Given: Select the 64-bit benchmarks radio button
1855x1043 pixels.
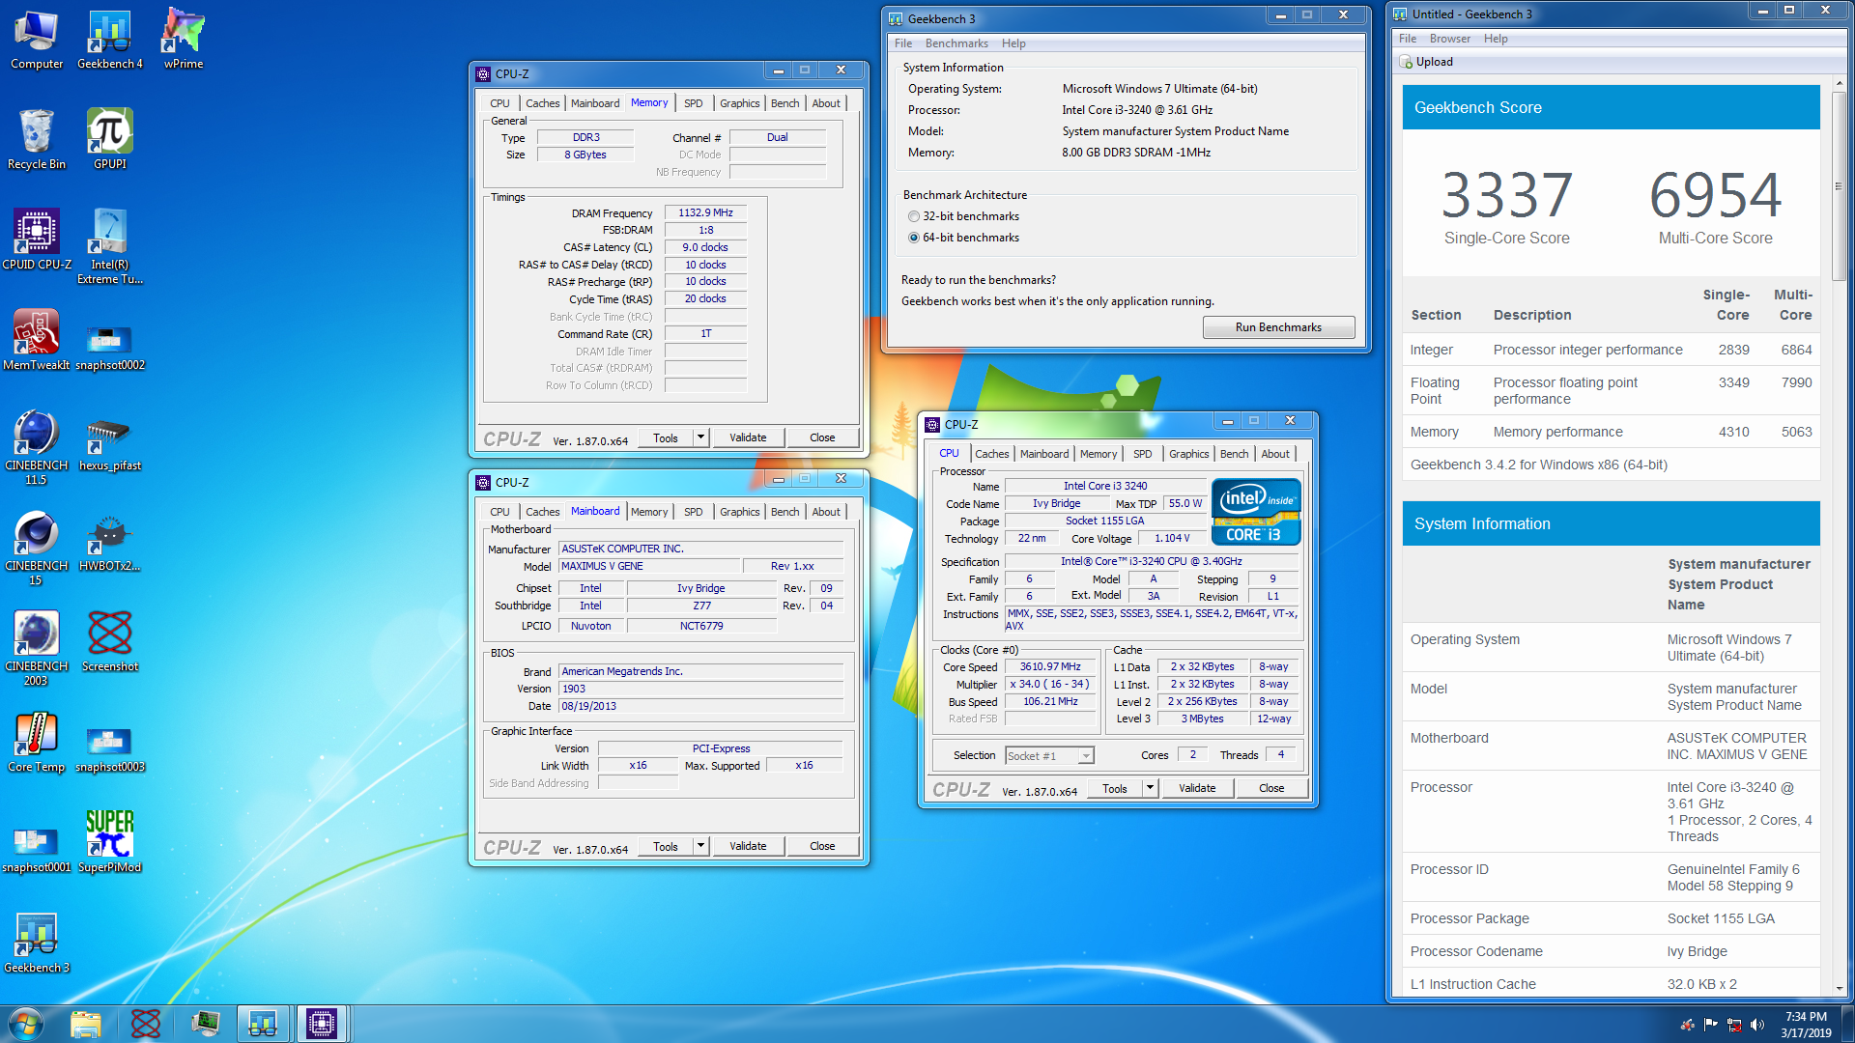Looking at the screenshot, I should (914, 238).
